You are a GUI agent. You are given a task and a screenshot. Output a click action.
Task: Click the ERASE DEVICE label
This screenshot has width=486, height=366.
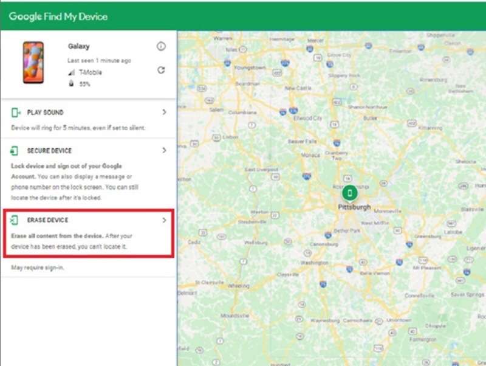click(48, 220)
